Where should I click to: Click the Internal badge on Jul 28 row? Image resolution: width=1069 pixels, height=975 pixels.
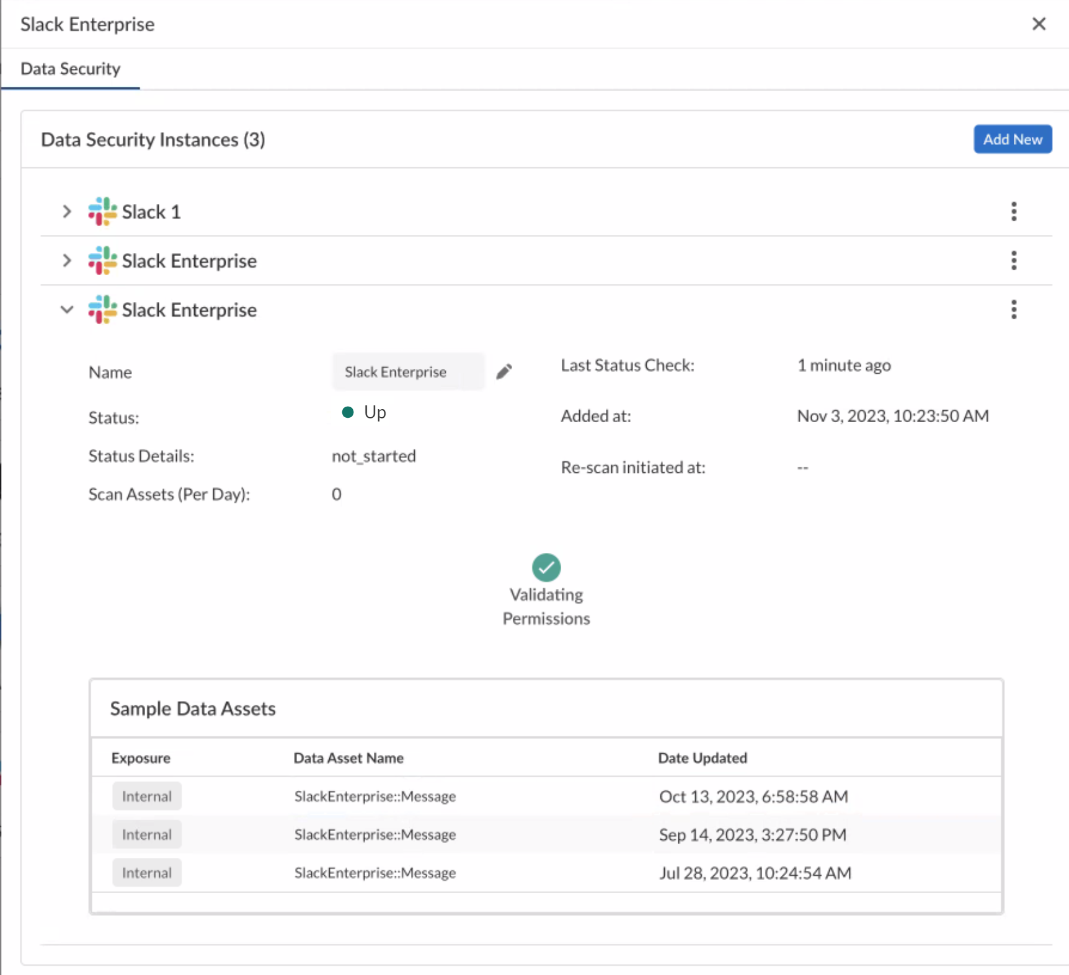click(x=147, y=873)
